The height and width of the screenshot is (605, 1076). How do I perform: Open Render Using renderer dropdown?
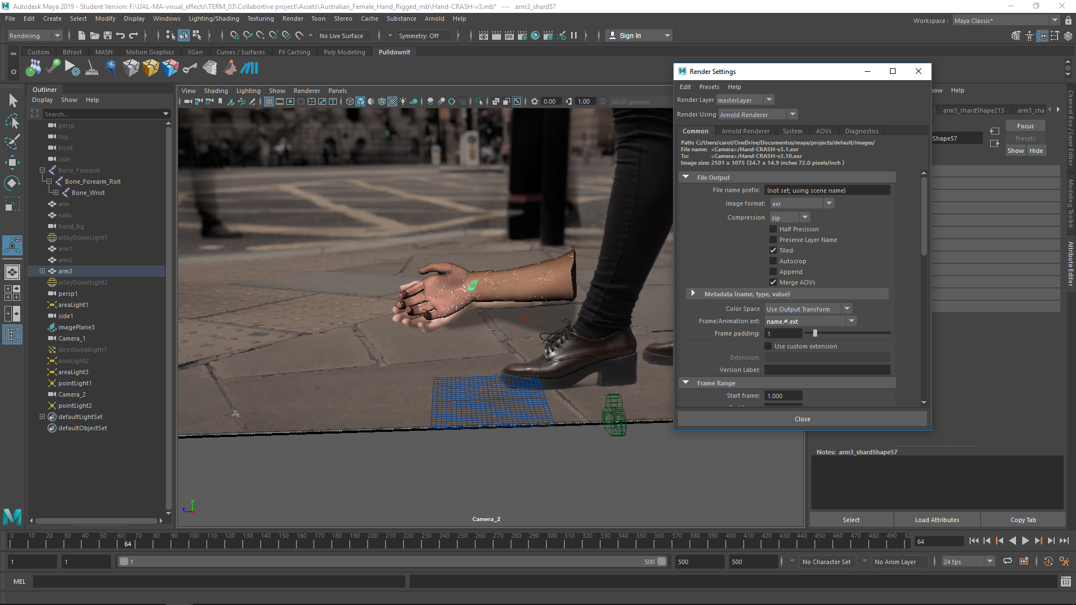(758, 115)
